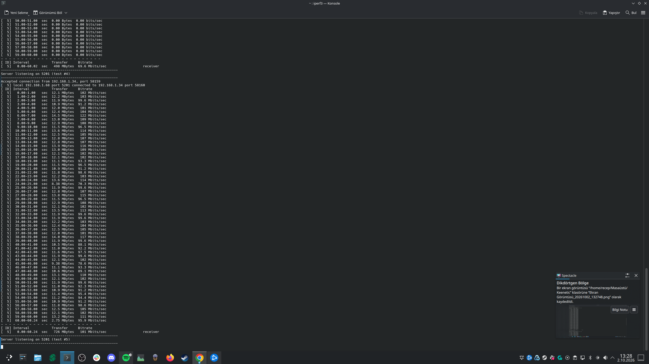Click the Konsole vertical scrollbar handle
This screenshot has height=364, width=649.
point(646,309)
